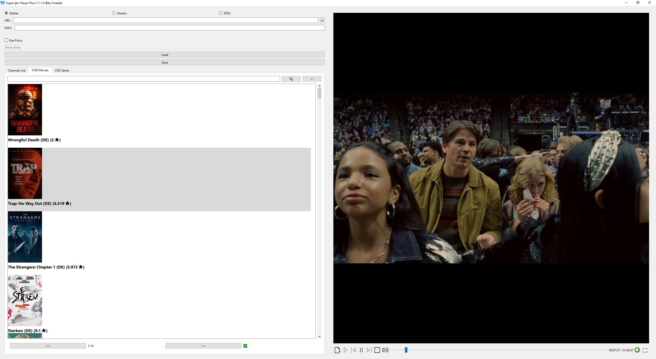The height and width of the screenshot is (359, 656).
Task: Select Wrongful Death (DE) title text
Action: 34,140
